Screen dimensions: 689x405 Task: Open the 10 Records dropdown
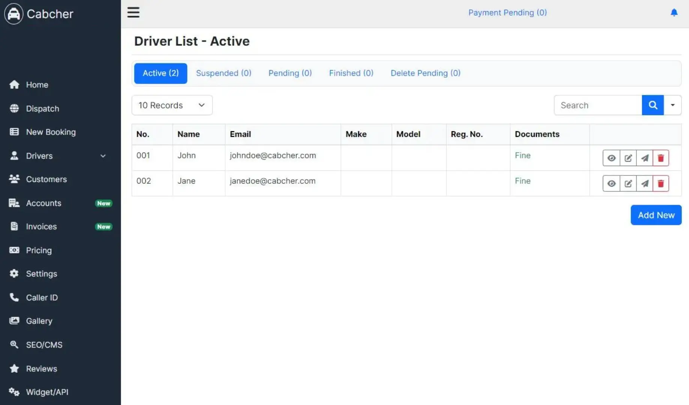tap(172, 105)
